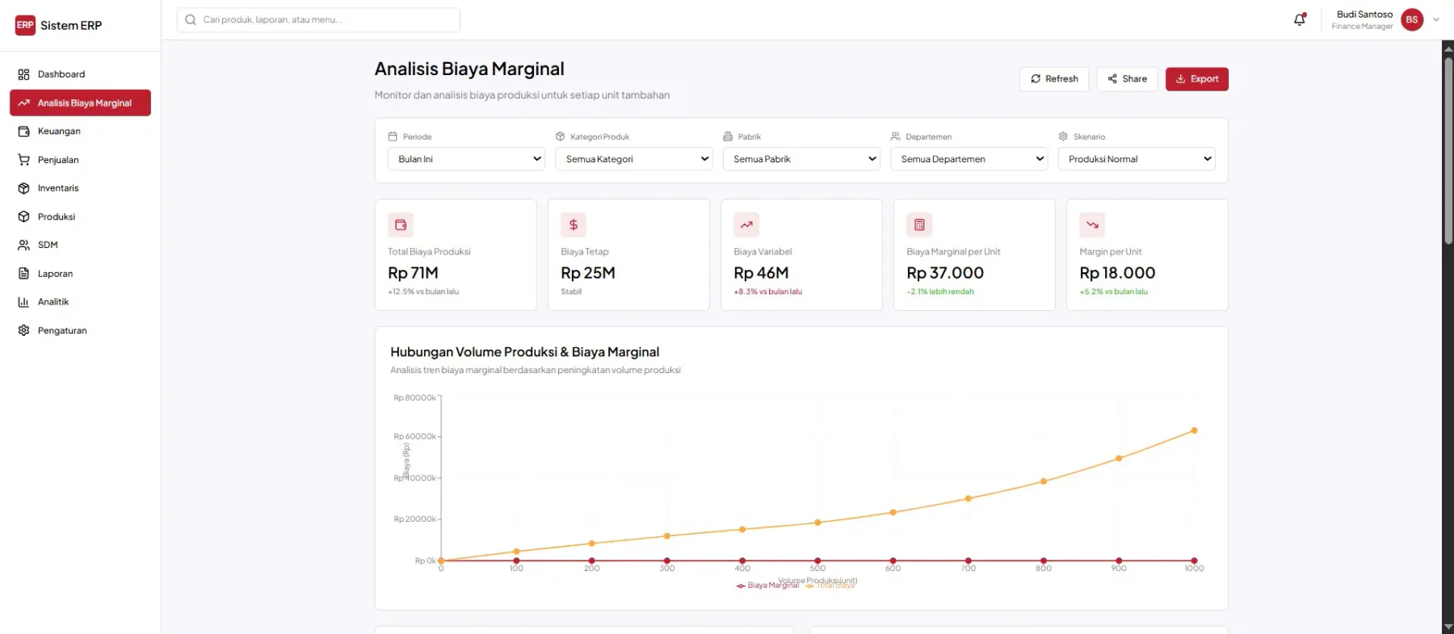Click the Refresh button
1454x634 pixels.
click(1054, 79)
